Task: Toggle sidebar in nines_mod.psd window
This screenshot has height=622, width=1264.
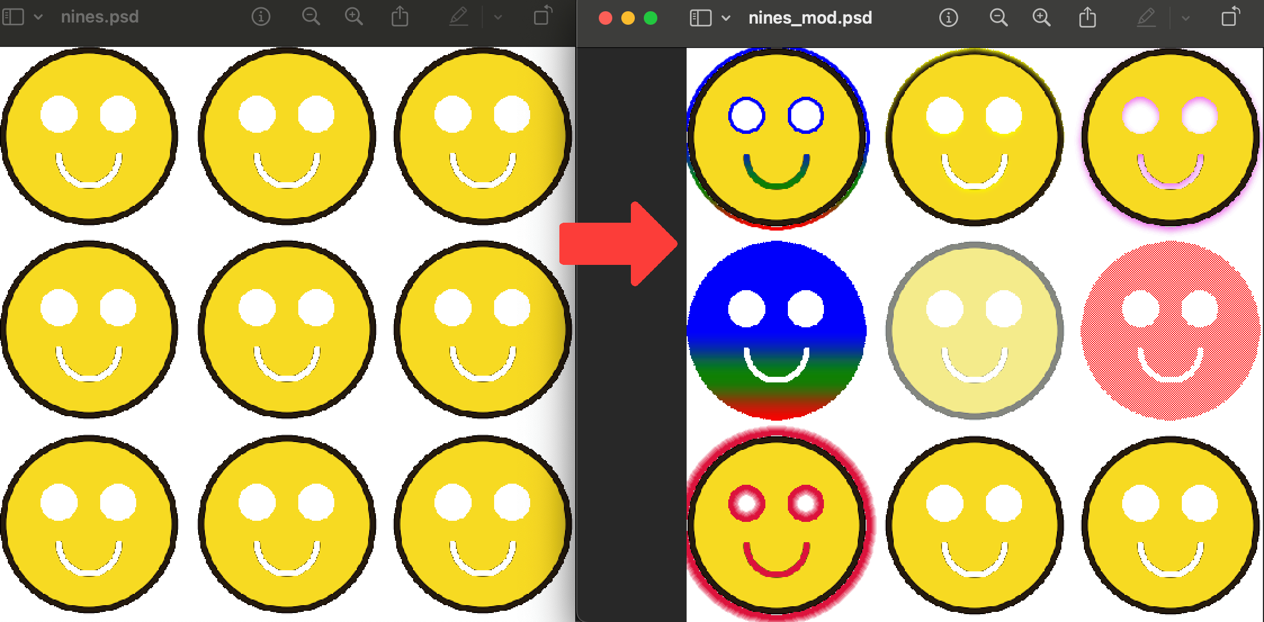Action: coord(700,18)
